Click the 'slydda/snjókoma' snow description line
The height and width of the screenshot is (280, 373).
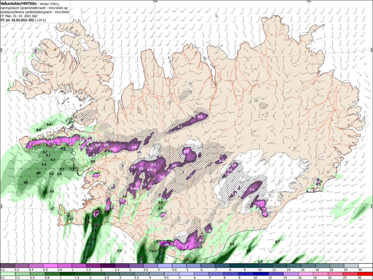point(35,12)
